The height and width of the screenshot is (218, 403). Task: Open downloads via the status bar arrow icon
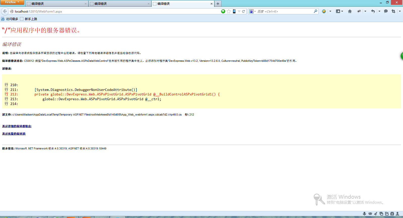point(364,214)
